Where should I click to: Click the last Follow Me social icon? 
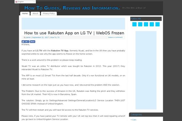pyautogui.click(x=157, y=24)
